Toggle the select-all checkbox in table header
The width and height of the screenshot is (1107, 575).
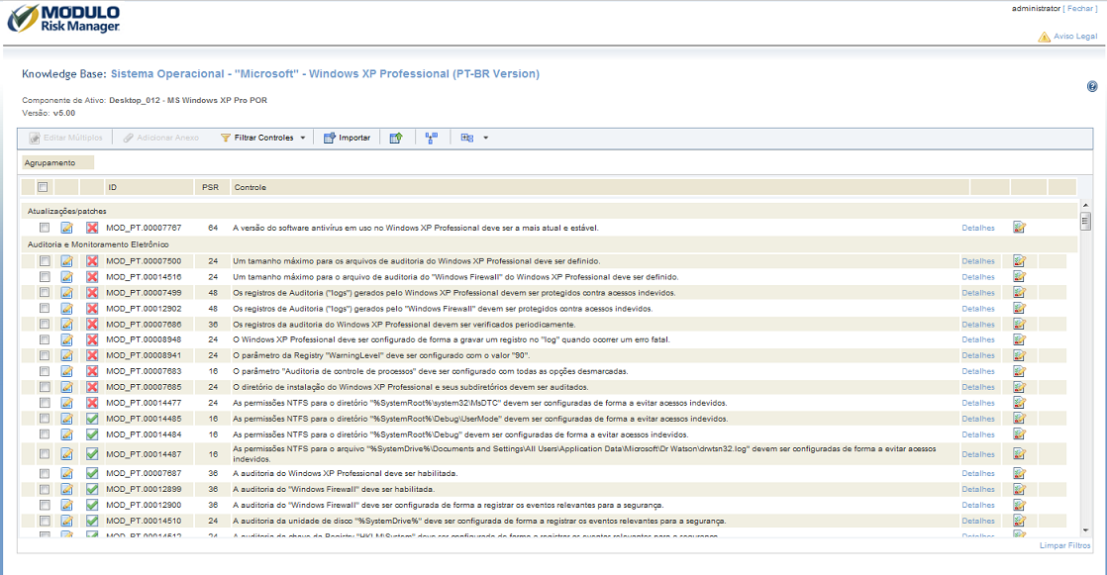(43, 187)
